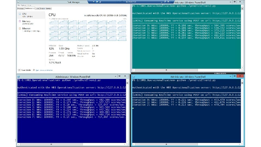Open Resource Monitor link

click(44, 70)
